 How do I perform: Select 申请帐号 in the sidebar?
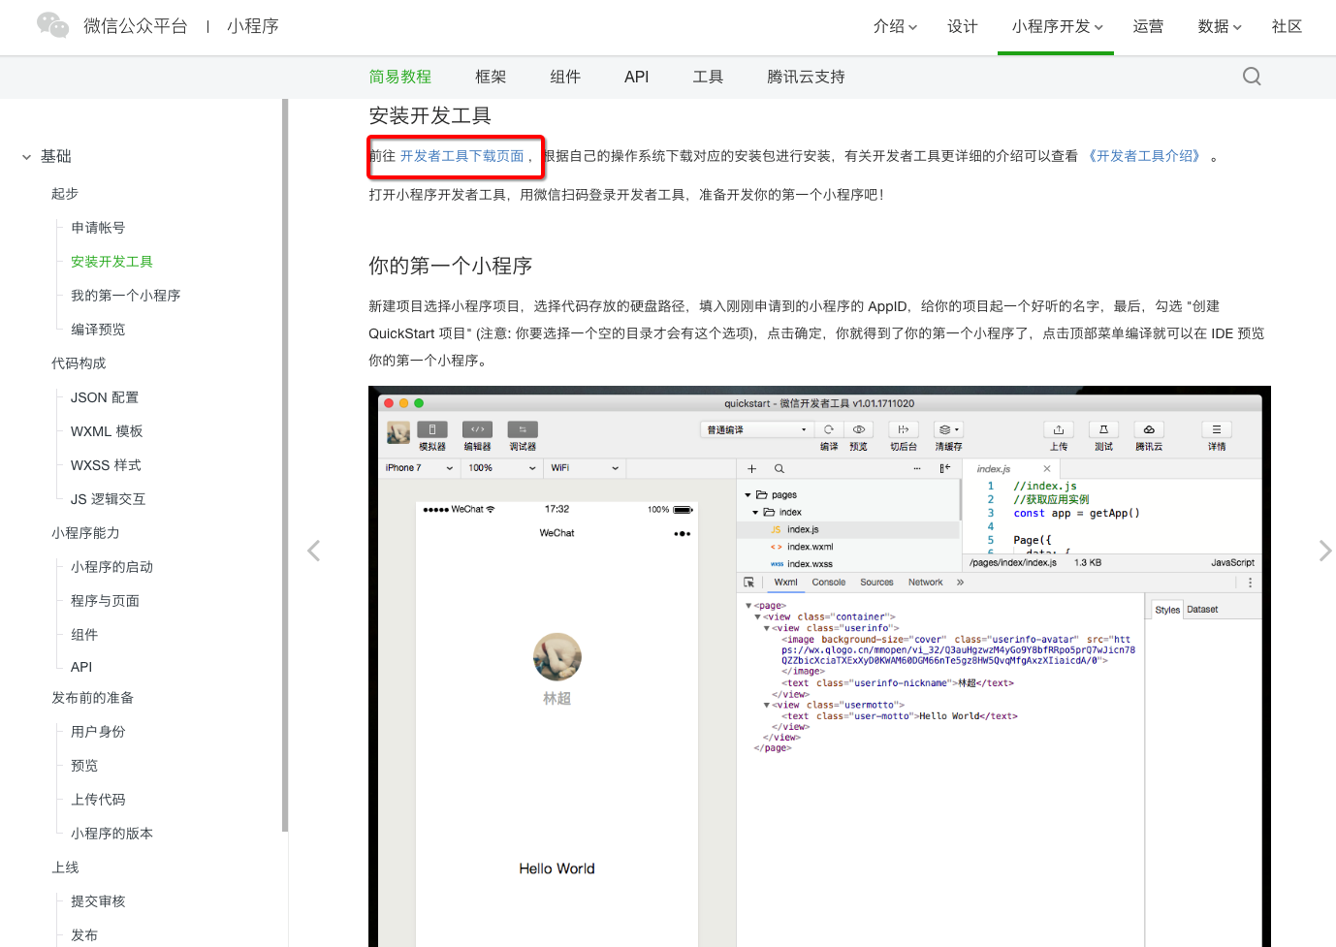click(x=98, y=228)
